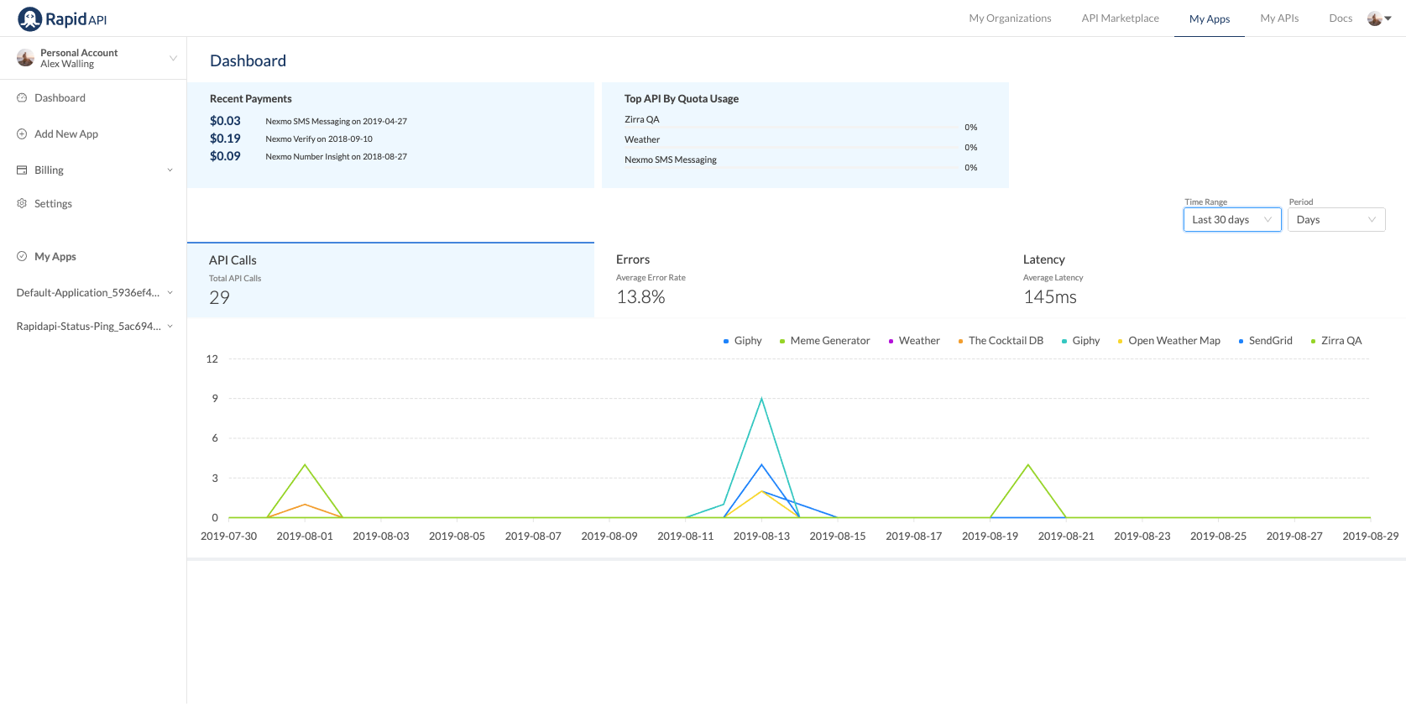Click the Billing card icon

click(x=22, y=170)
